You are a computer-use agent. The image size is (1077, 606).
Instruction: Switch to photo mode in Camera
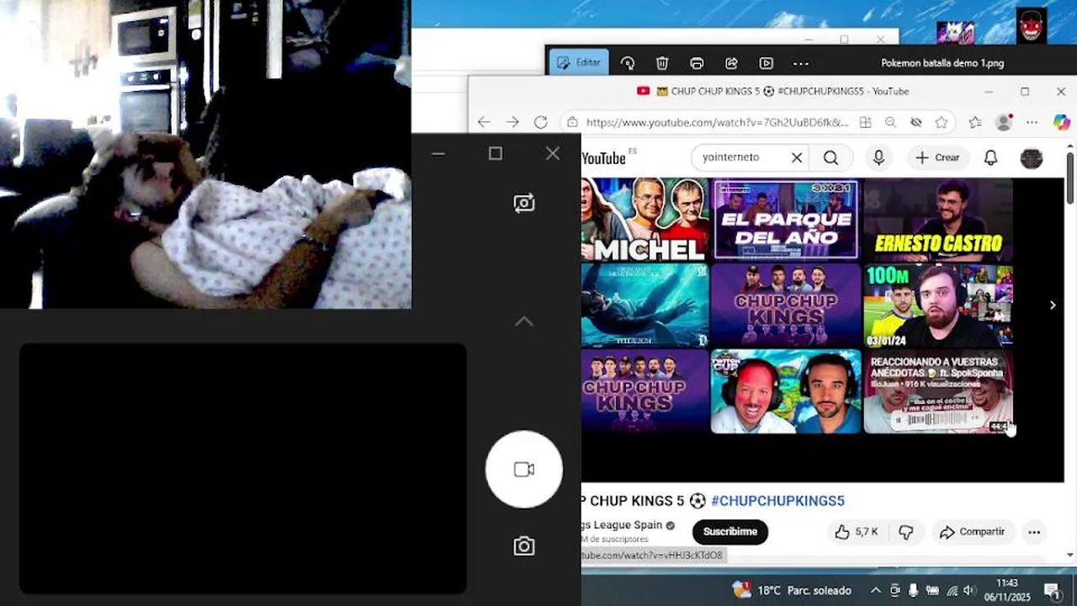(524, 546)
